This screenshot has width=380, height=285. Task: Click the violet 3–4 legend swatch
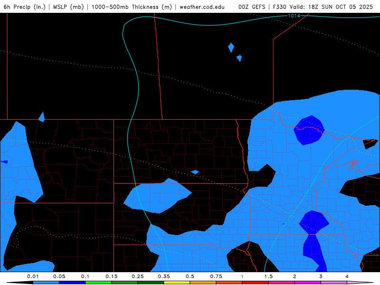(334, 283)
